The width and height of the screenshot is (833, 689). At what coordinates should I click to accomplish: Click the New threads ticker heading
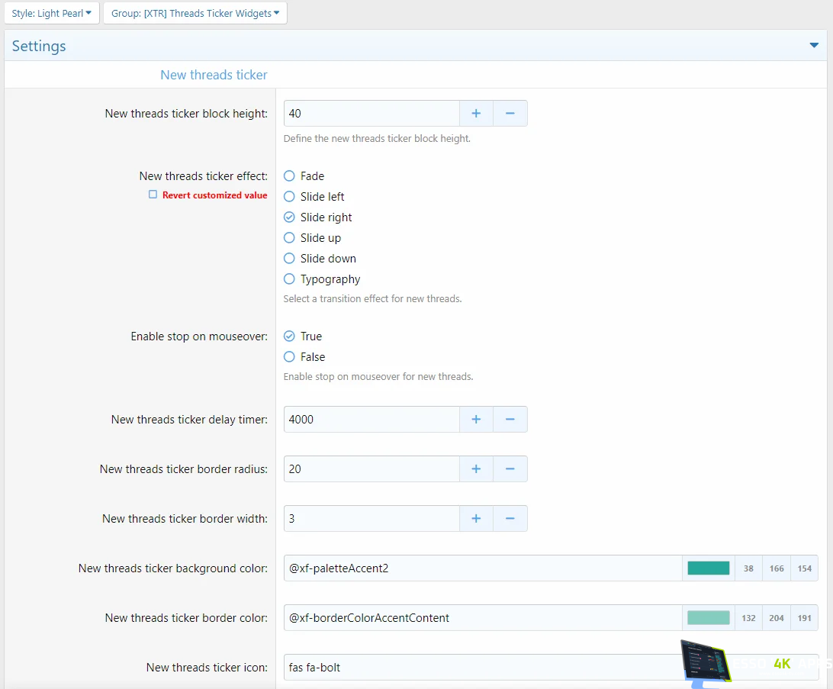(214, 75)
